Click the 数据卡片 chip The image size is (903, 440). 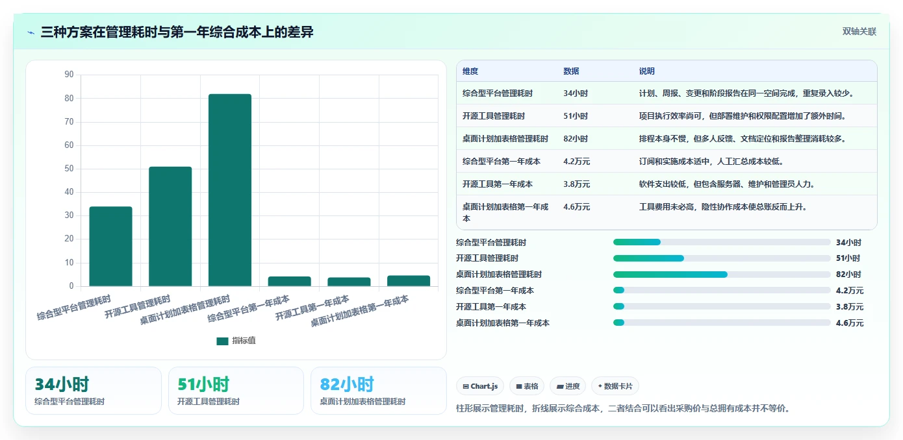point(615,386)
